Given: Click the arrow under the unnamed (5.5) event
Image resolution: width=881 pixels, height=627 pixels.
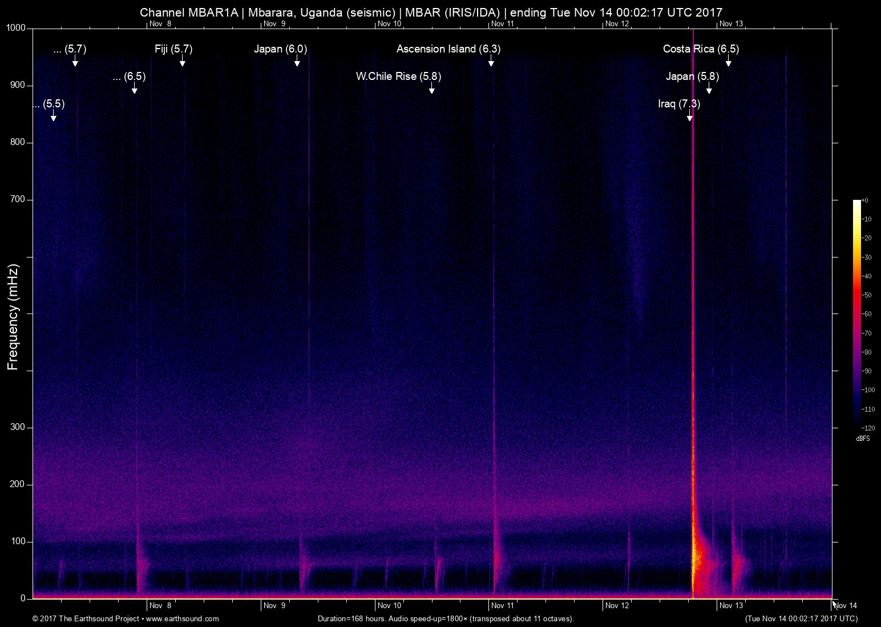Looking at the screenshot, I should [x=54, y=116].
